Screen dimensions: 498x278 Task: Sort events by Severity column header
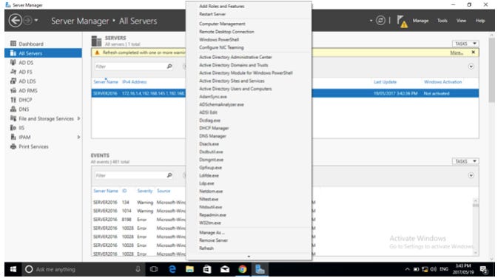click(x=145, y=191)
